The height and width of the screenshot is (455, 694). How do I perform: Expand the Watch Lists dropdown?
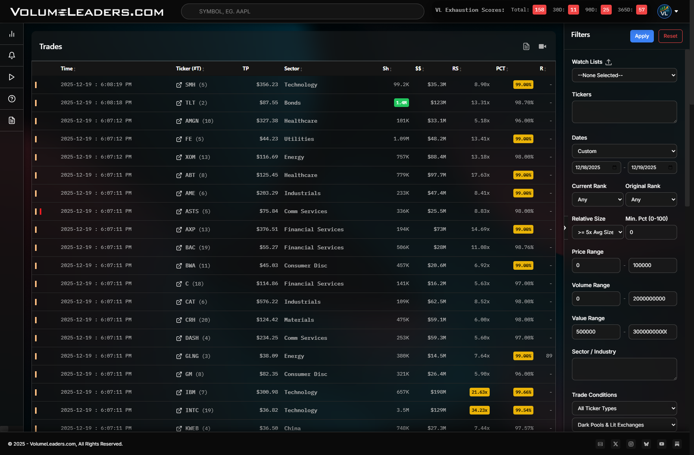click(624, 75)
